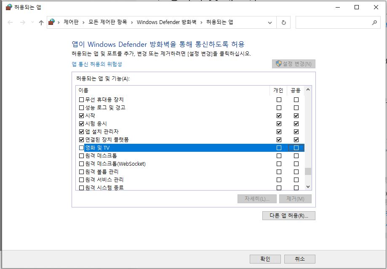Uncheck the 앱 설치 관리자 checkbox
Image resolution: width=387 pixels, height=269 pixels.
(x=81, y=132)
